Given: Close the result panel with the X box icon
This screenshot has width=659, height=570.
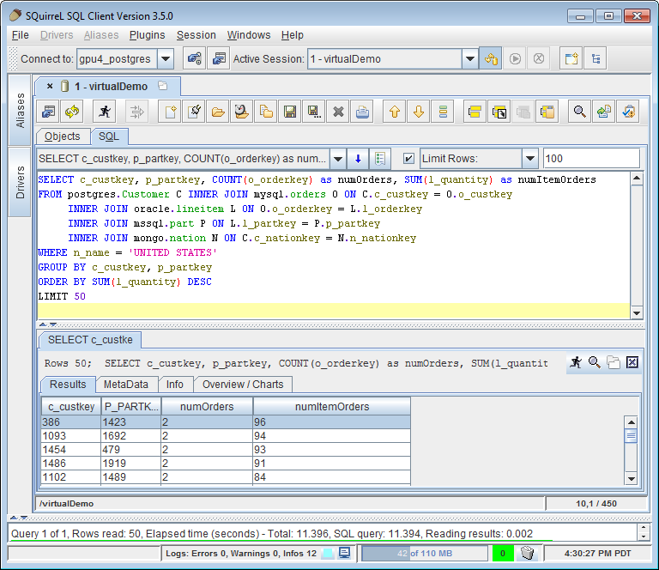Looking at the screenshot, I should coord(632,362).
